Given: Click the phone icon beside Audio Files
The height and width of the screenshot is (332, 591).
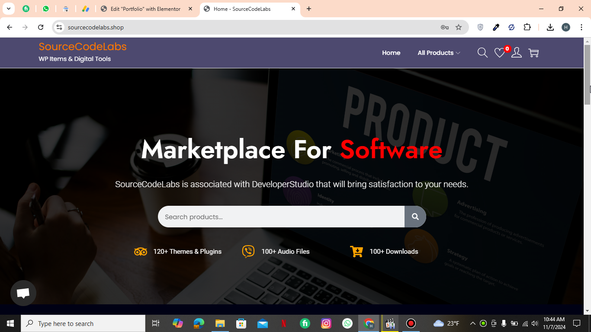Looking at the screenshot, I should (248, 252).
